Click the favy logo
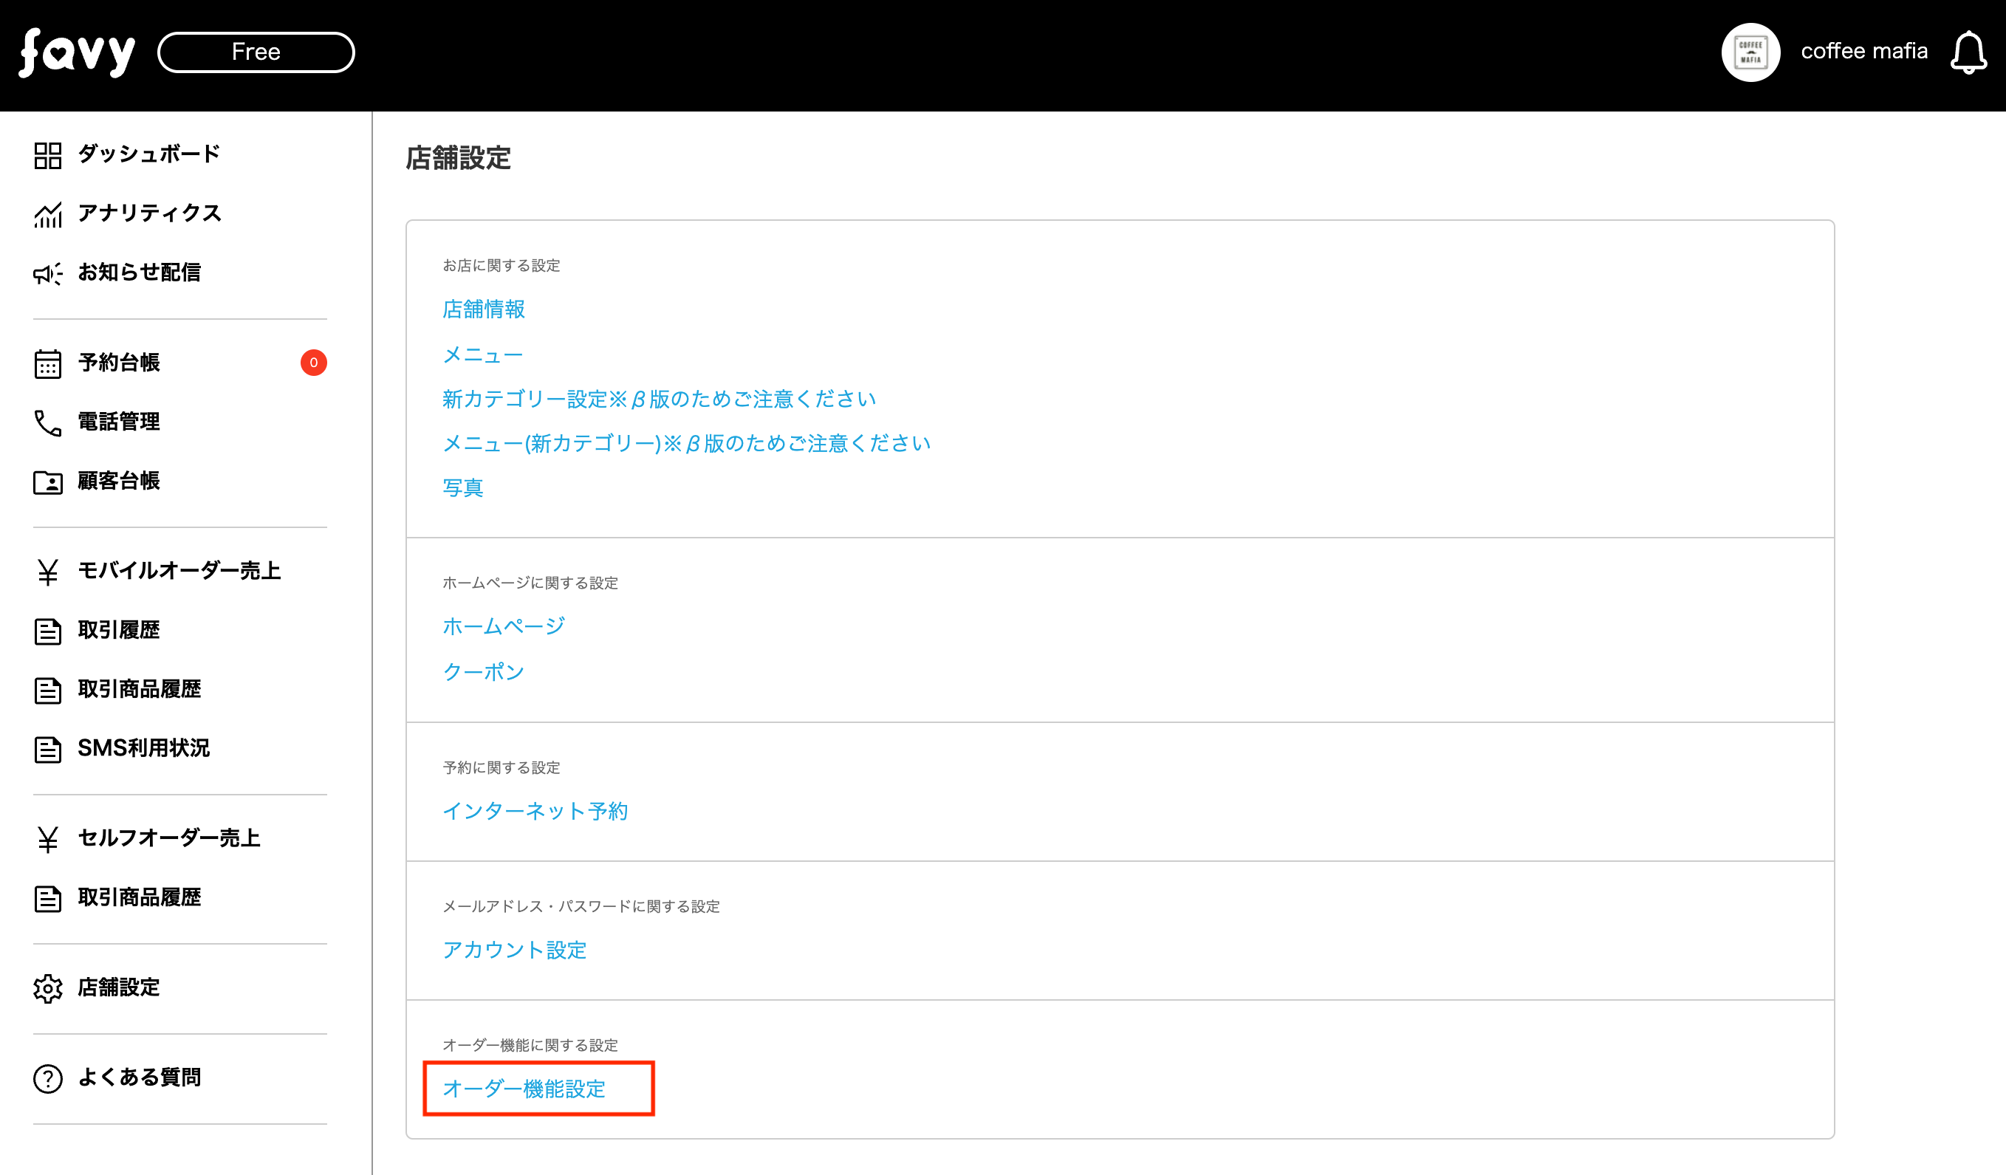Screen dimensions: 2006x1175 (78, 52)
